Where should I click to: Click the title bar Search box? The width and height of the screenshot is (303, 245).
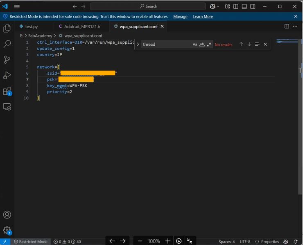point(148,7)
